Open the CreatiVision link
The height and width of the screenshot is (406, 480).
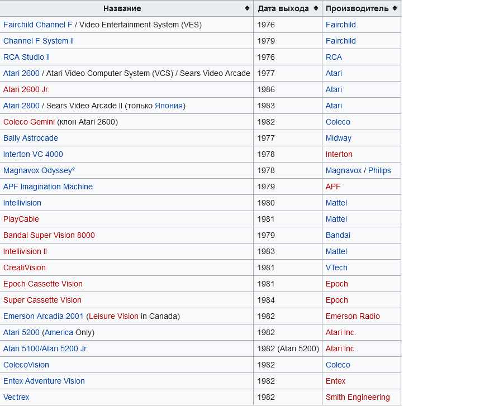[25, 268]
